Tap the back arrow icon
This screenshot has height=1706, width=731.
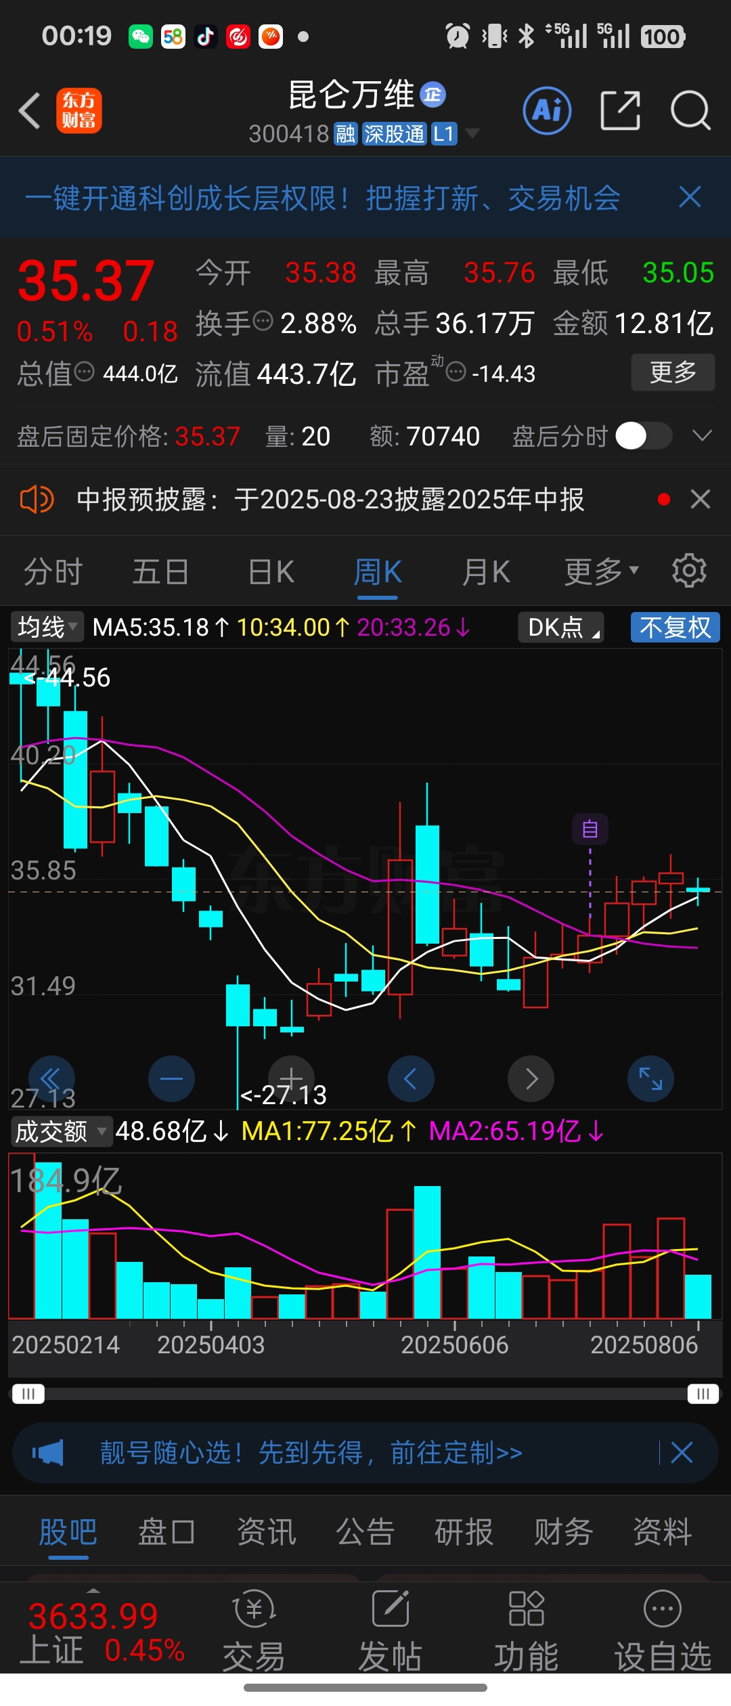coord(30,110)
